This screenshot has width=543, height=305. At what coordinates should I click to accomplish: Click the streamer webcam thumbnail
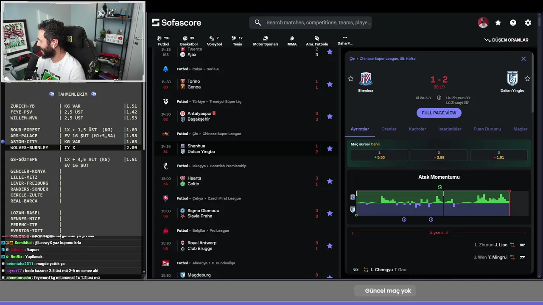[x=73, y=41]
